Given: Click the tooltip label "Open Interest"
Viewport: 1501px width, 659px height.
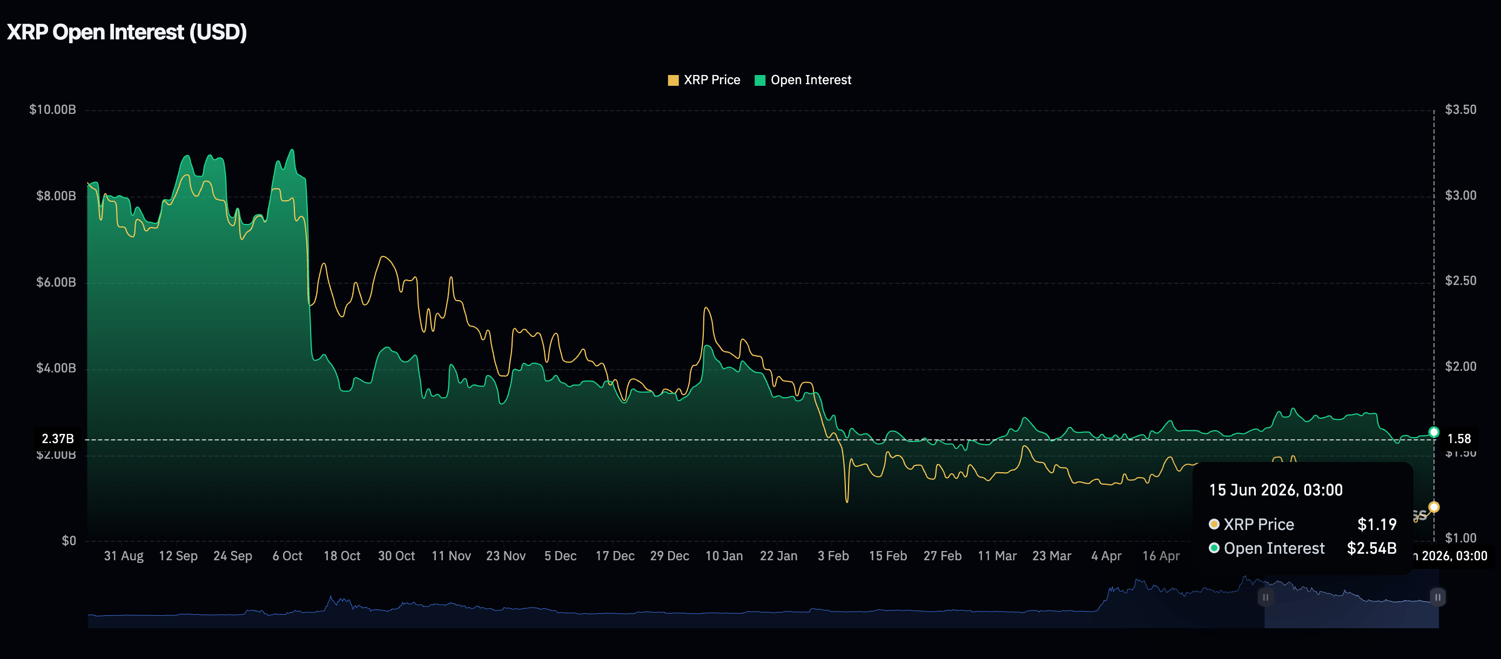Looking at the screenshot, I should click(x=1274, y=548).
